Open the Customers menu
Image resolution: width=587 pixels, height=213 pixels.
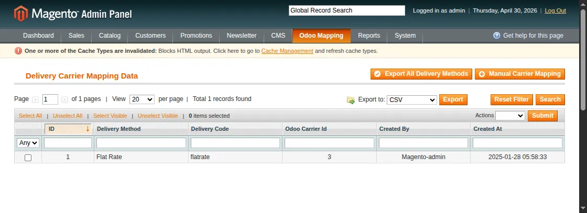pos(150,36)
